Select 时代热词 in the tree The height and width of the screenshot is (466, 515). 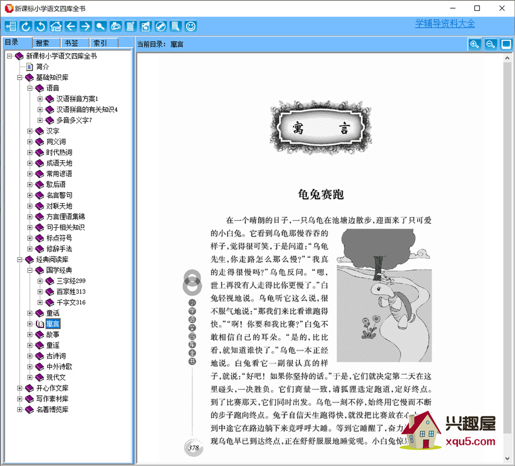pyautogui.click(x=59, y=152)
